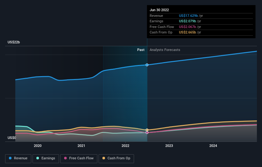Click the US$2.079b earnings value

pyautogui.click(x=187, y=21)
